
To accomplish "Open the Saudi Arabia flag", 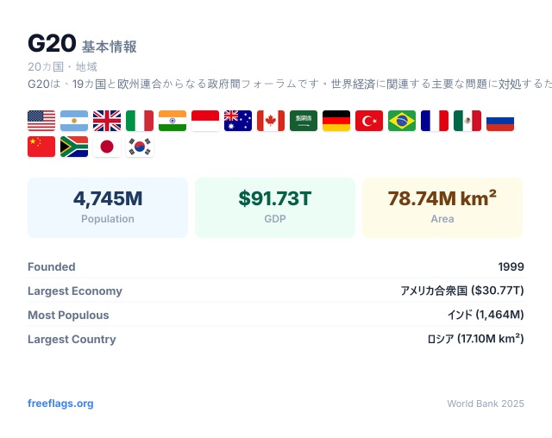I will coord(303,121).
